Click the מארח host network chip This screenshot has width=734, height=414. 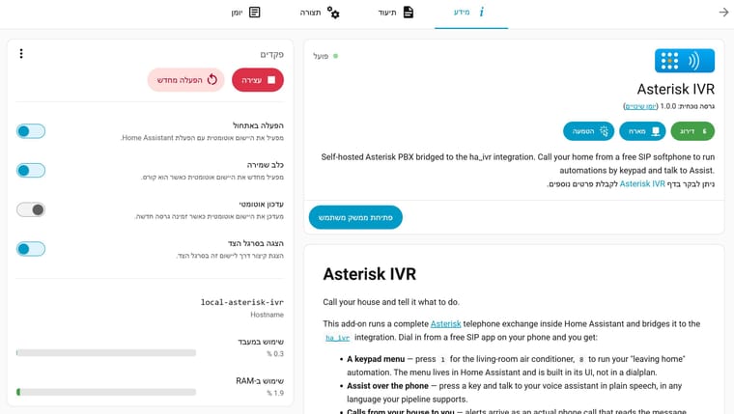(642, 131)
